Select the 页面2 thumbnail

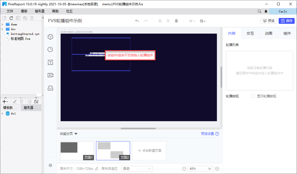click(113, 151)
